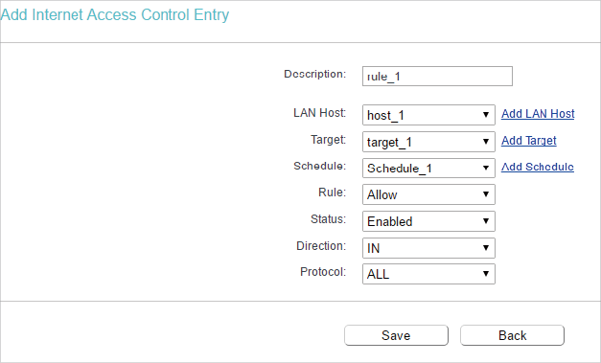
Task: Click the Status label text
Action: [328, 219]
